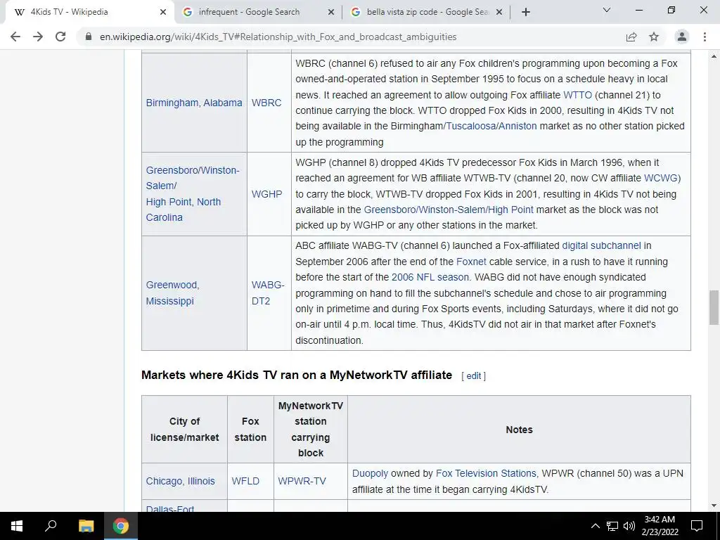The height and width of the screenshot is (540, 720).
Task: Open High Point, North Carolina link
Action: tap(184, 210)
